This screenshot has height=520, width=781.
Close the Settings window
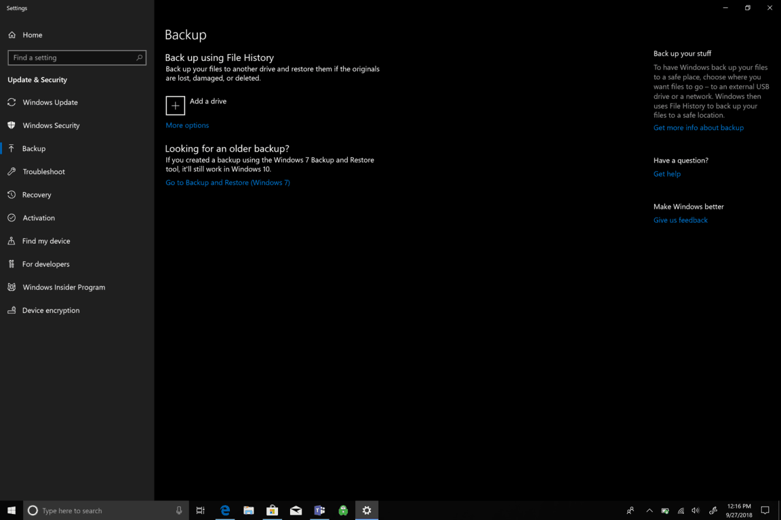pos(769,8)
